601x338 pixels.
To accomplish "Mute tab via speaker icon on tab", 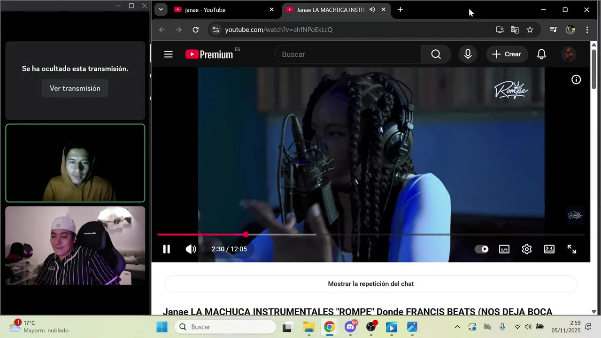I will 372,10.
